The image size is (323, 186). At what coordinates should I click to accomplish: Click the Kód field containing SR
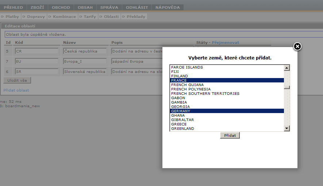[36, 71]
